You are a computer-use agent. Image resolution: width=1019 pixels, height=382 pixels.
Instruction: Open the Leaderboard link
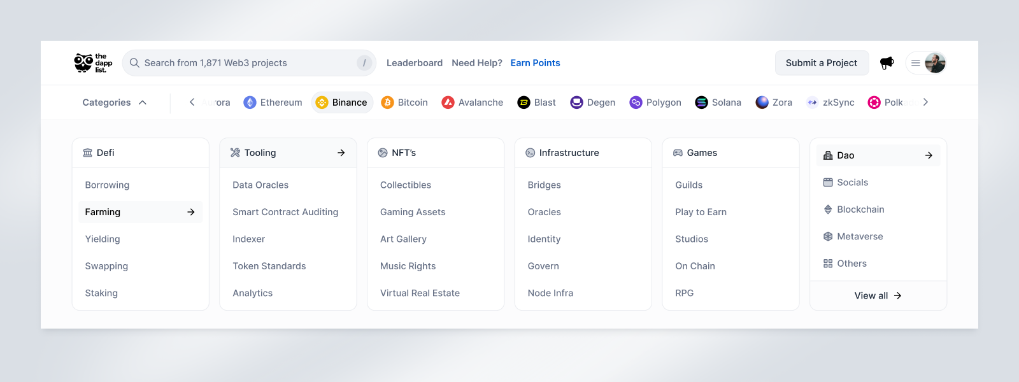pyautogui.click(x=415, y=63)
